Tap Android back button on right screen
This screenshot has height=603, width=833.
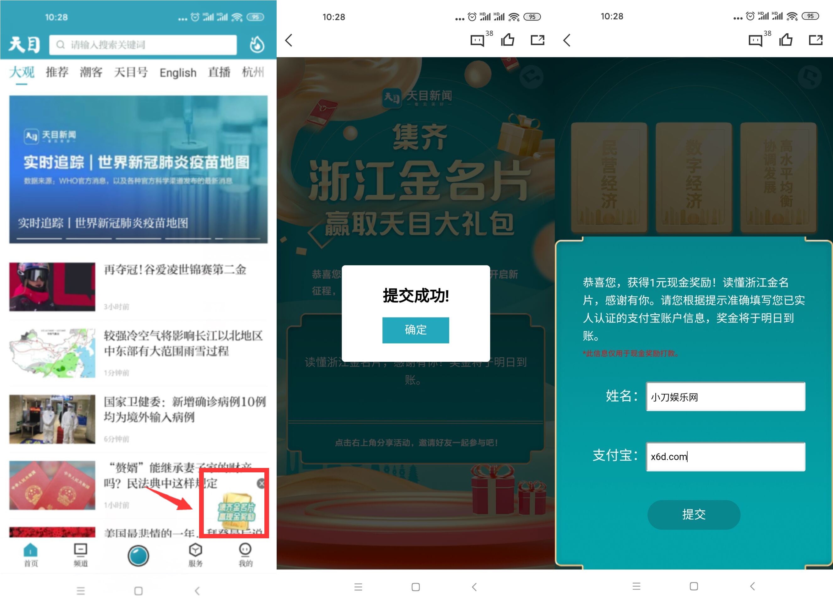(753, 586)
